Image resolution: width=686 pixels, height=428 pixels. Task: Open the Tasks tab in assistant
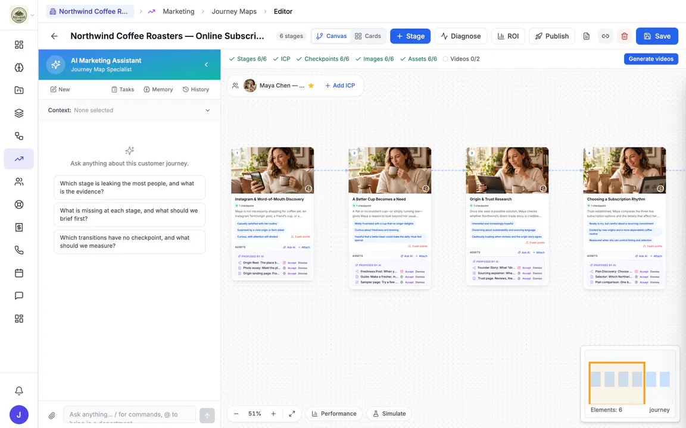coord(123,90)
